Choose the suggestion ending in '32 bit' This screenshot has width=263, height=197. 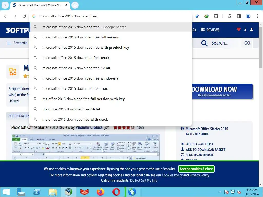click(111, 68)
